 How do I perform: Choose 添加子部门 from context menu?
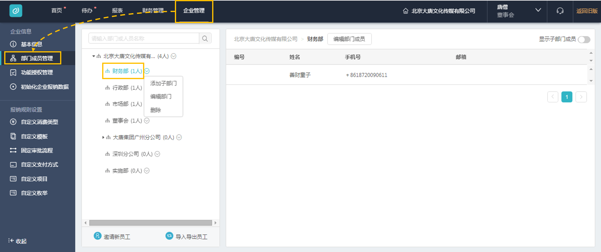163,83
